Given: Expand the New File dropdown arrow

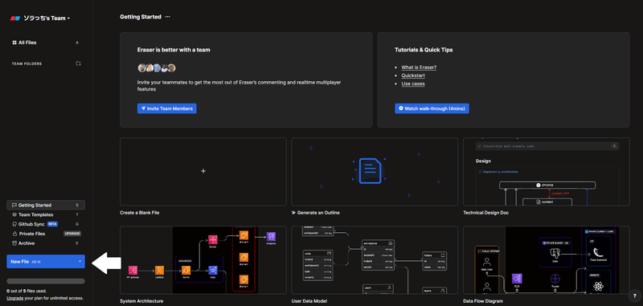Looking at the screenshot, I should click(x=80, y=261).
